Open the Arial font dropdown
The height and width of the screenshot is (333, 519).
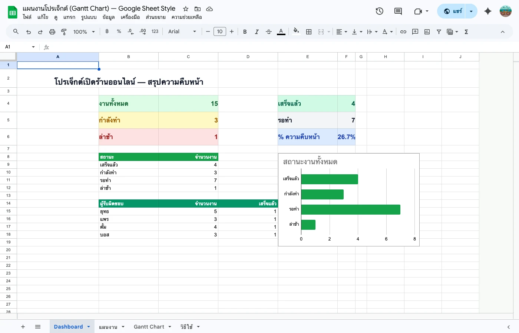[182, 31]
